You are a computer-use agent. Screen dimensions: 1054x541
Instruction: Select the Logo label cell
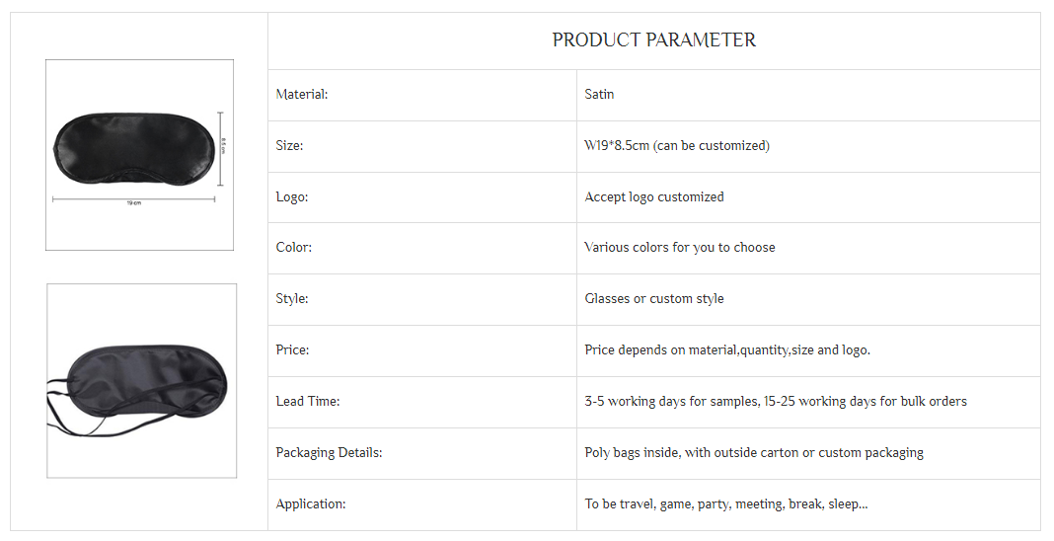click(292, 197)
